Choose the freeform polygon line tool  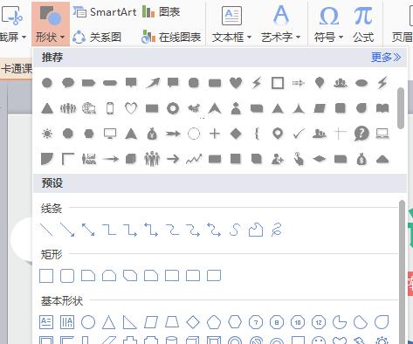[x=256, y=230]
